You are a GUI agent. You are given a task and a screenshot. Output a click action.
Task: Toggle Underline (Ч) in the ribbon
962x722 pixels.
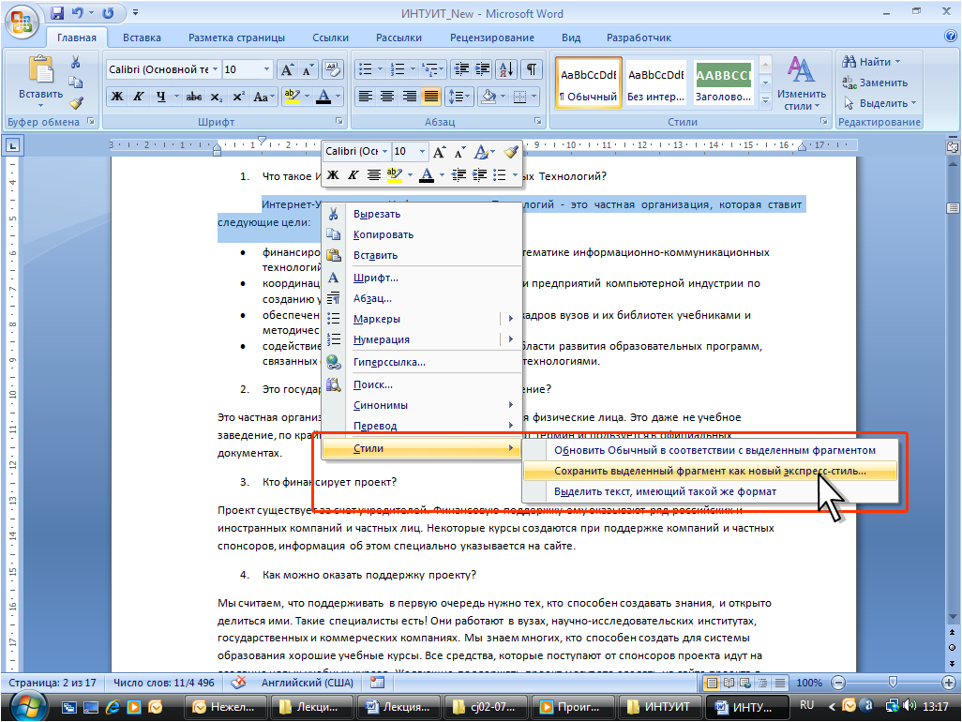[x=160, y=97]
